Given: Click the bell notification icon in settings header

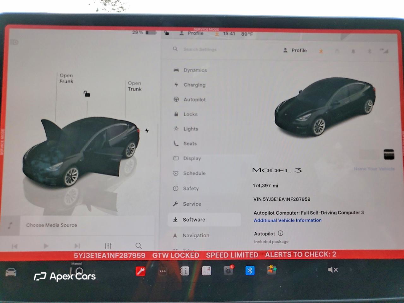Looking at the screenshot, I should [x=353, y=51].
